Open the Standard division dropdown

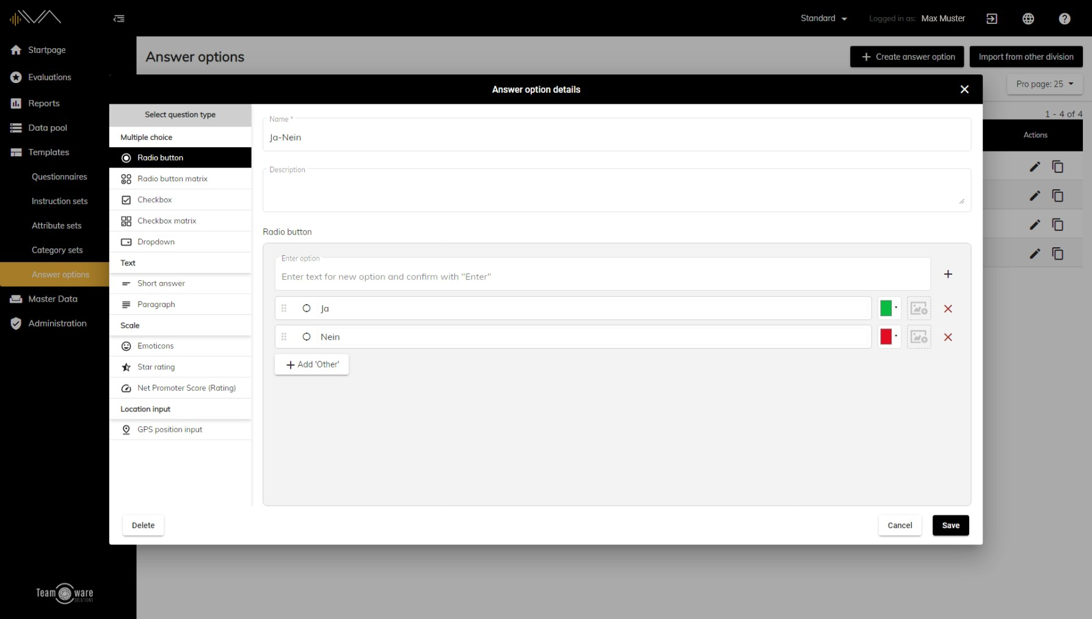(824, 18)
